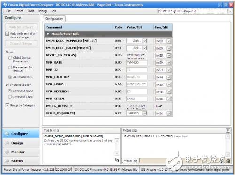Image resolution: width=235 pixels, height=175 pixels.
Task: Select sort by Command Code
Action: (x=10, y=97)
